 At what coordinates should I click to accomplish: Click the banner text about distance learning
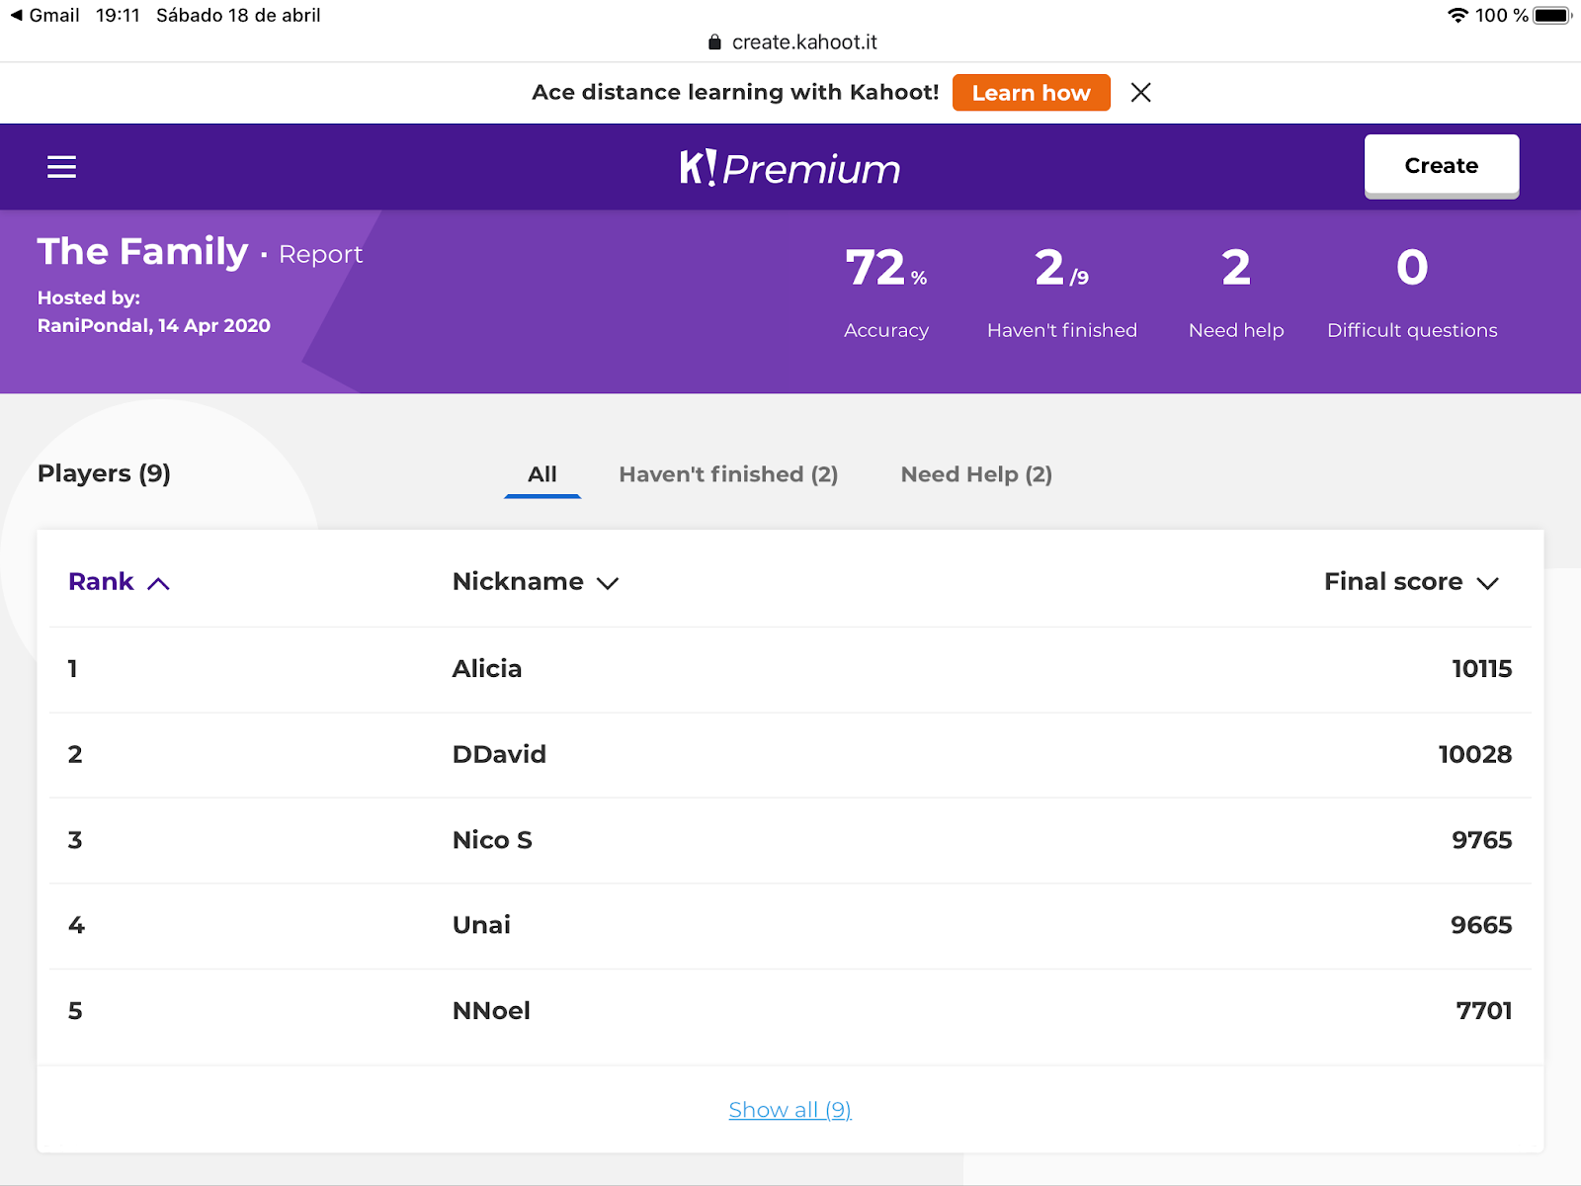[x=735, y=93]
